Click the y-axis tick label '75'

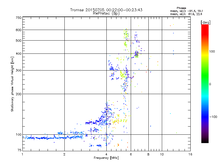click(x=20, y=150)
